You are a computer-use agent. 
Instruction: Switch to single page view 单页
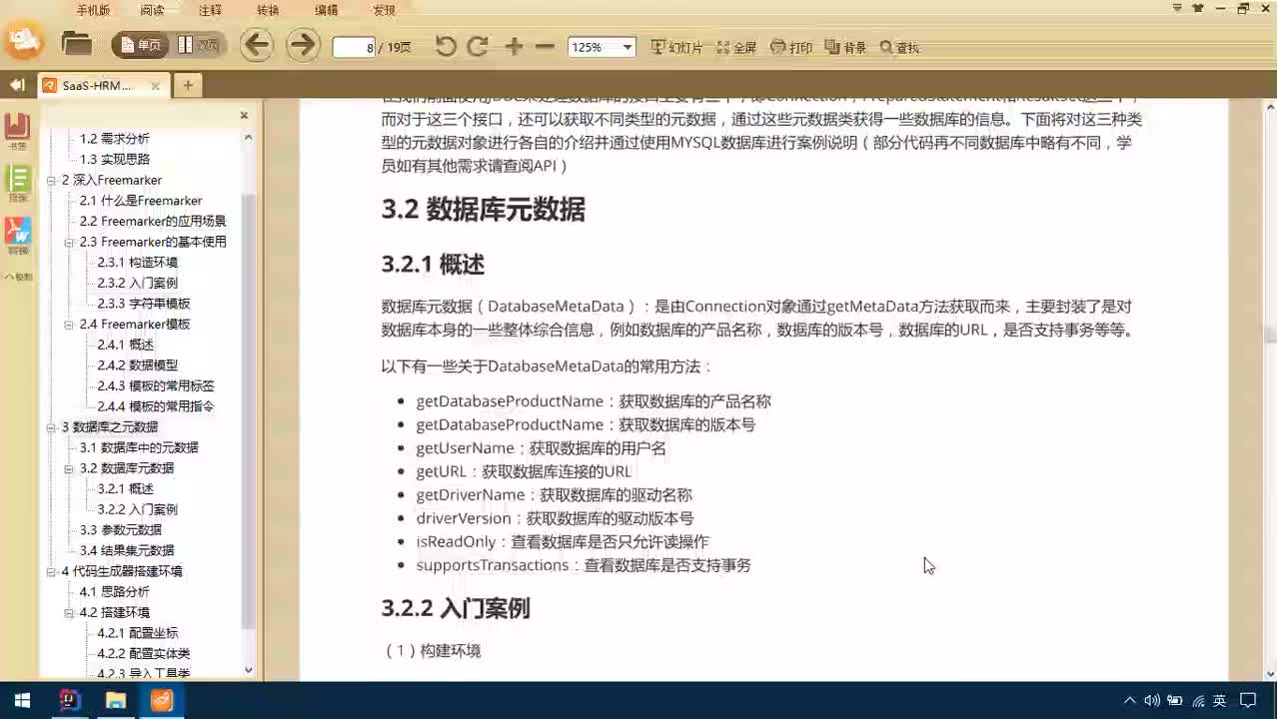click(x=140, y=45)
